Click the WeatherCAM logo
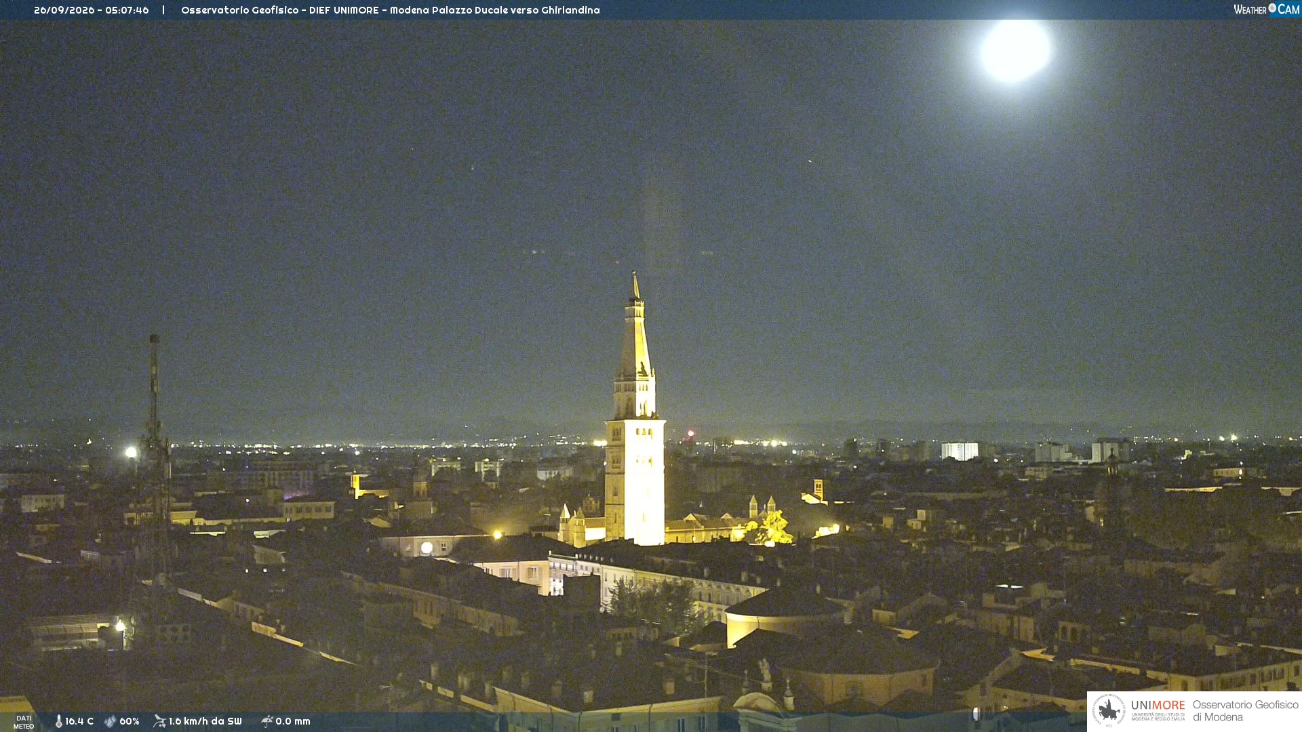1302x732 pixels. [1266, 9]
